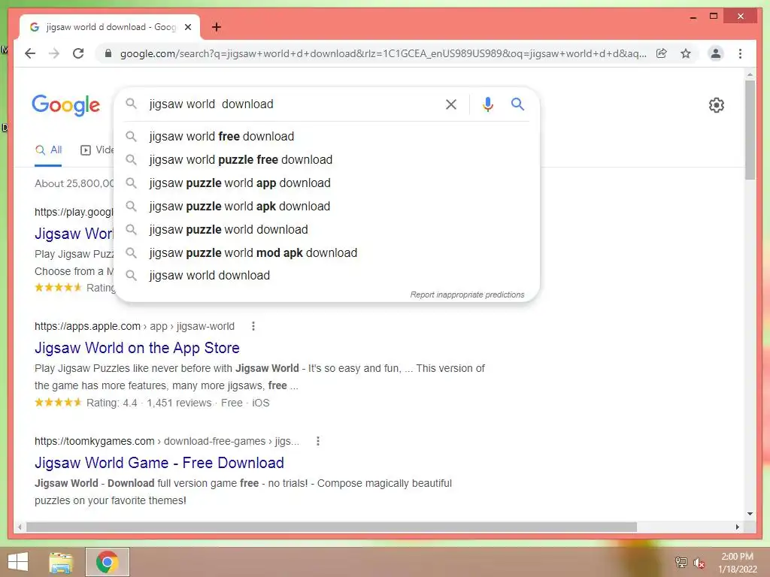Go to the Google logo homepage

pos(66,105)
